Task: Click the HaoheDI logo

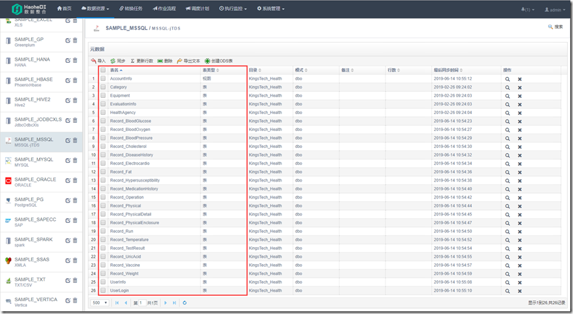Action: (x=29, y=9)
